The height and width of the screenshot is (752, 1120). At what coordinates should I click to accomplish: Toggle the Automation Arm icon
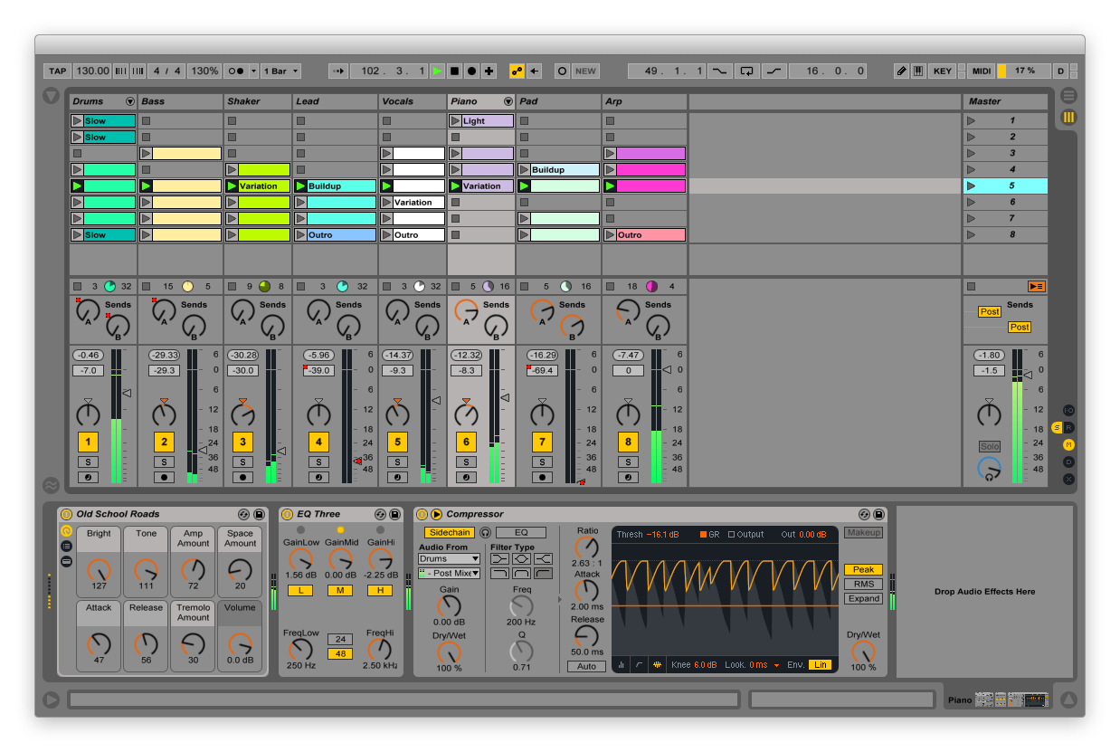coord(517,71)
